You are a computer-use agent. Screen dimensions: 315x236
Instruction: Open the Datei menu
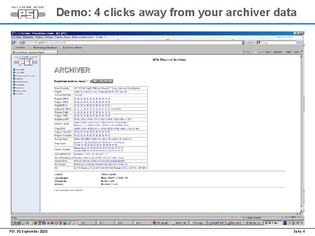[18, 37]
